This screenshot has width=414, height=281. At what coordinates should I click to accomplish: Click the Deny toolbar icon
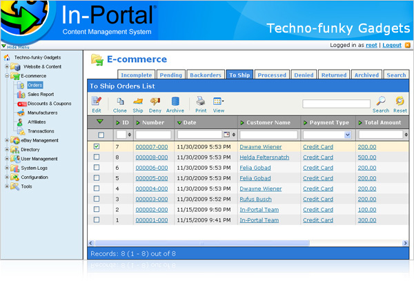(155, 101)
